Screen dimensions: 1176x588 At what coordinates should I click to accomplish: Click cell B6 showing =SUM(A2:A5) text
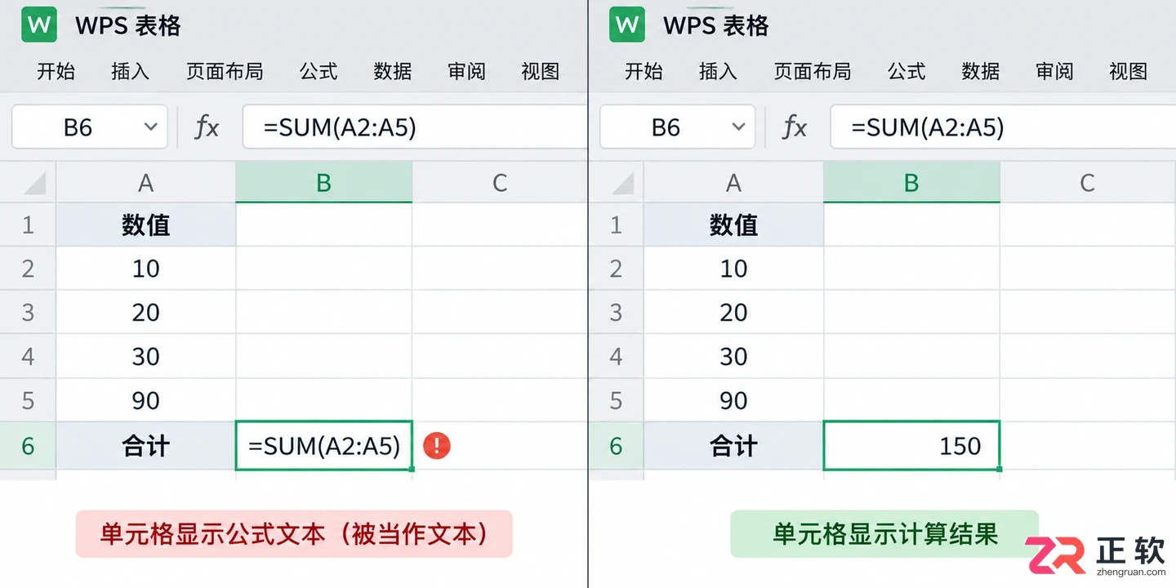coord(324,446)
